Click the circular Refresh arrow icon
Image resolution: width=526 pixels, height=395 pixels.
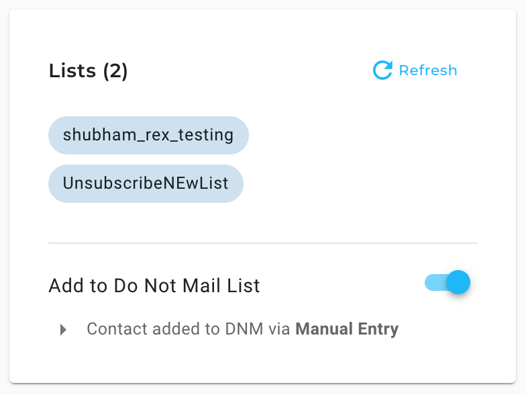click(x=382, y=70)
